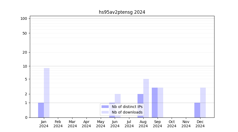Click the 20 tick label on y-axis
The image size is (238, 132).
pos(25,52)
